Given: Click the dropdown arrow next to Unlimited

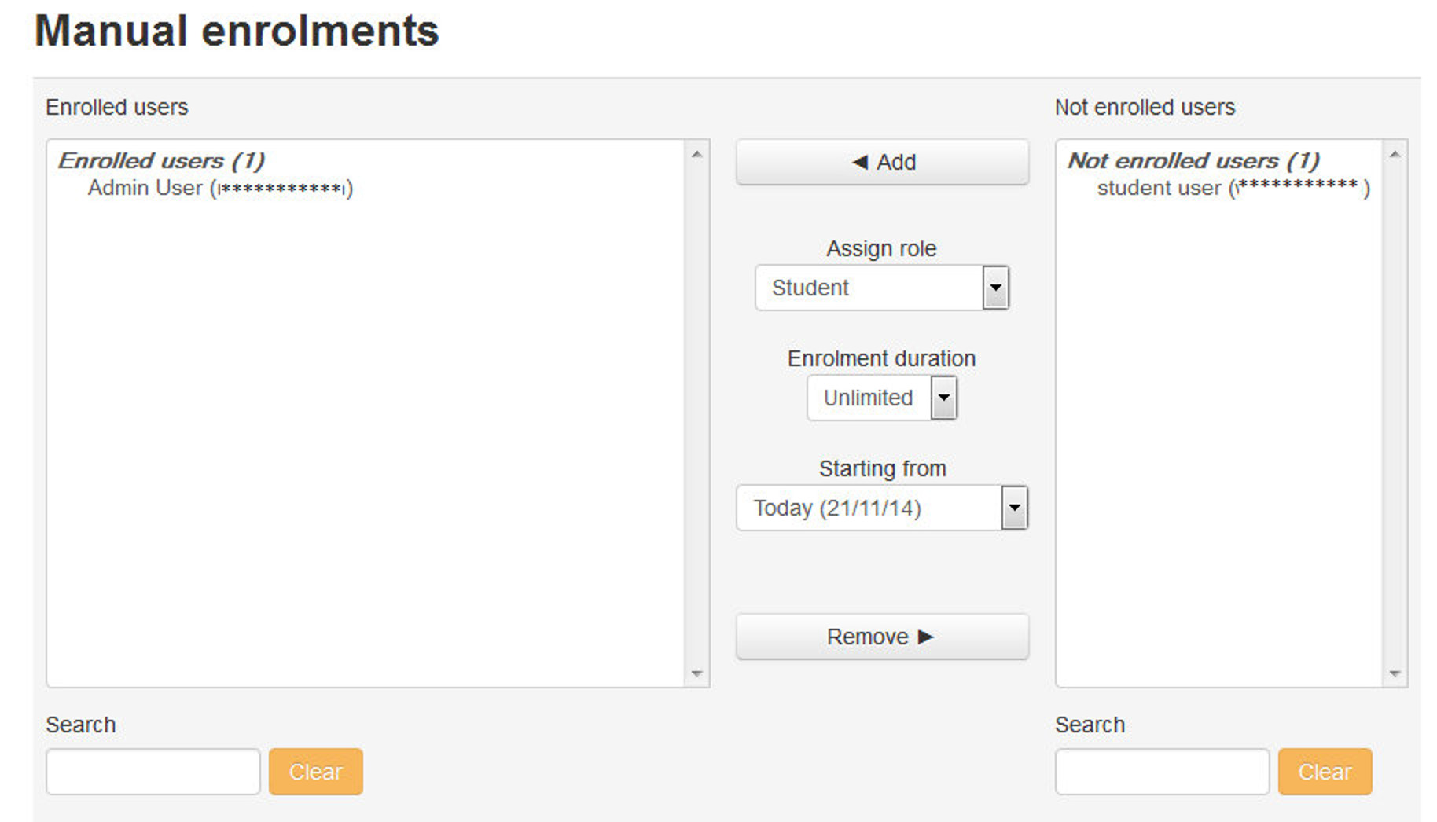Looking at the screenshot, I should pos(943,398).
